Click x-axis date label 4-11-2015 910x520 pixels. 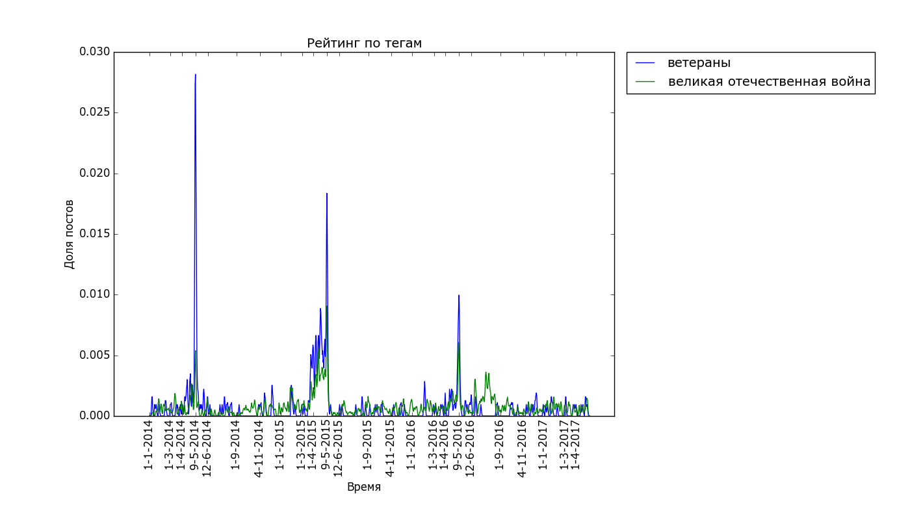390,448
